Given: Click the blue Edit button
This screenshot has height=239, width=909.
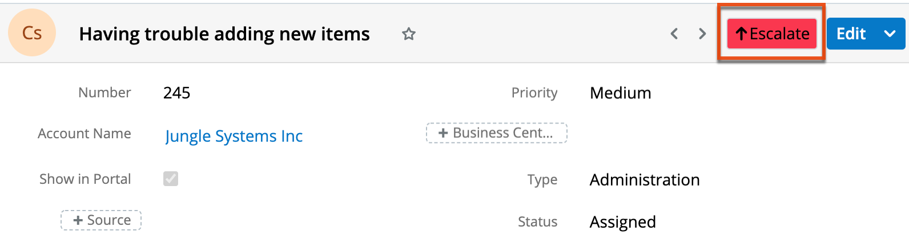Looking at the screenshot, I should click(851, 34).
